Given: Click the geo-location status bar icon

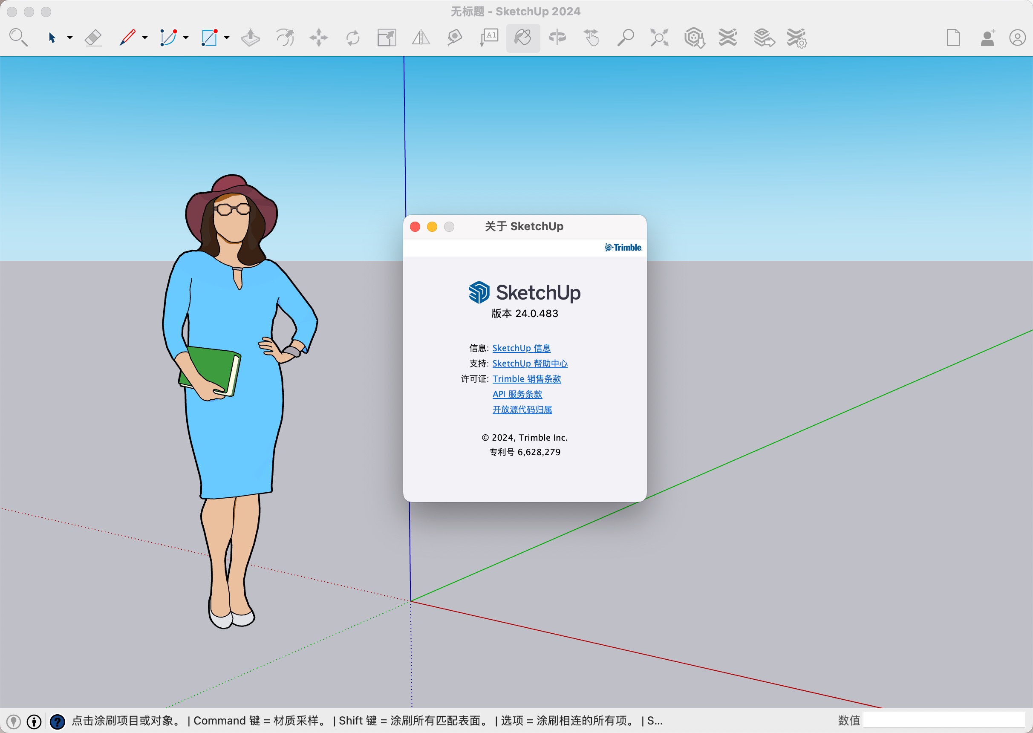Looking at the screenshot, I should point(14,721).
